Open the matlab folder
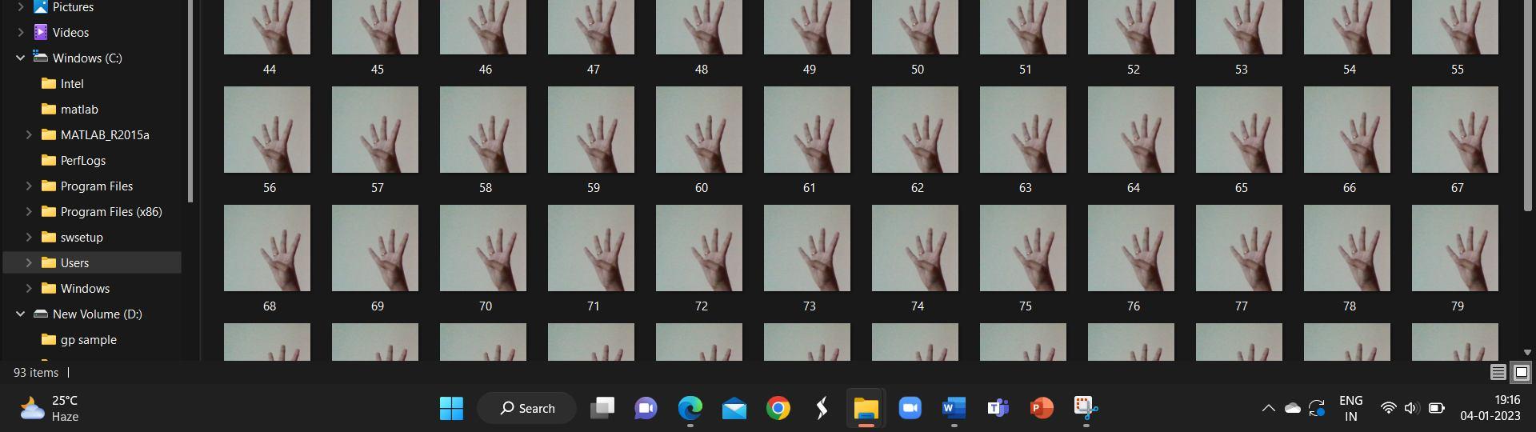Viewport: 1536px width, 432px height. point(79,110)
